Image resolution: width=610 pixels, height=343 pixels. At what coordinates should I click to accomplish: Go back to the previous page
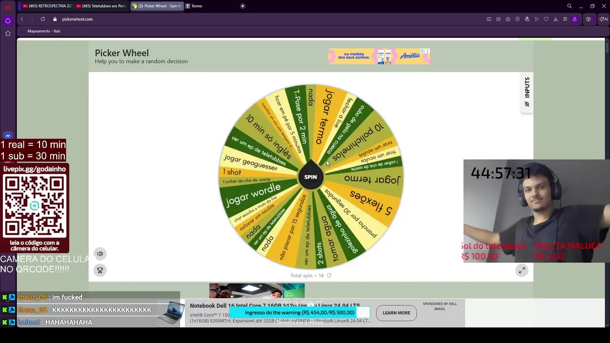coord(21,19)
